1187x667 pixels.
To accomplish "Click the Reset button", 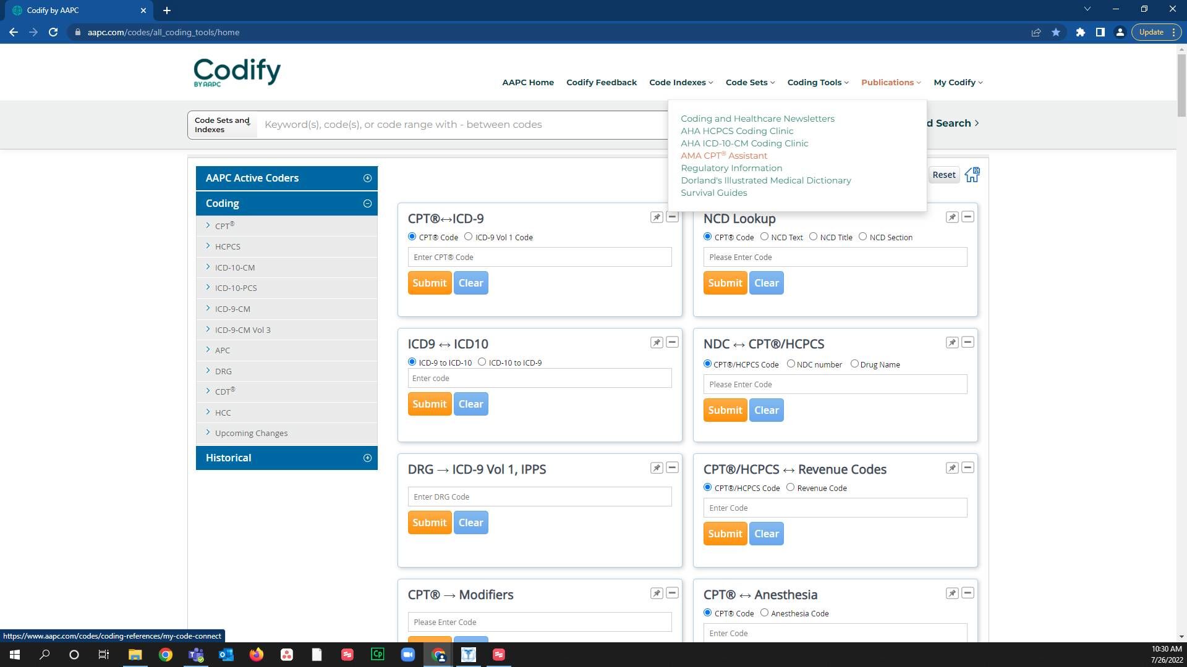I will click(943, 175).
